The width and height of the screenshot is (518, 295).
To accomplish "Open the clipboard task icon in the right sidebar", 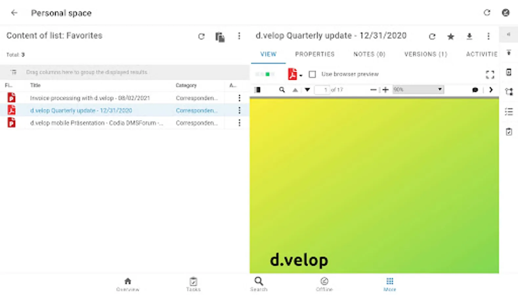I will 509,132.
